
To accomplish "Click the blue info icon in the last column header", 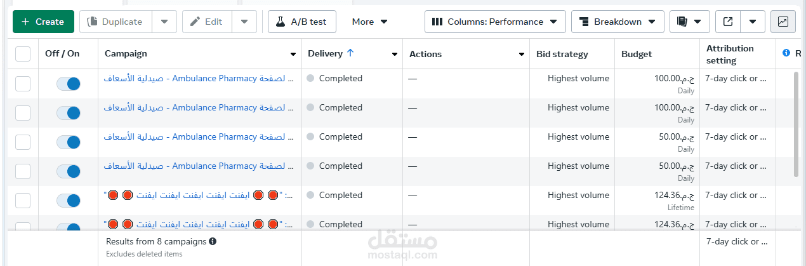I will click(x=786, y=53).
